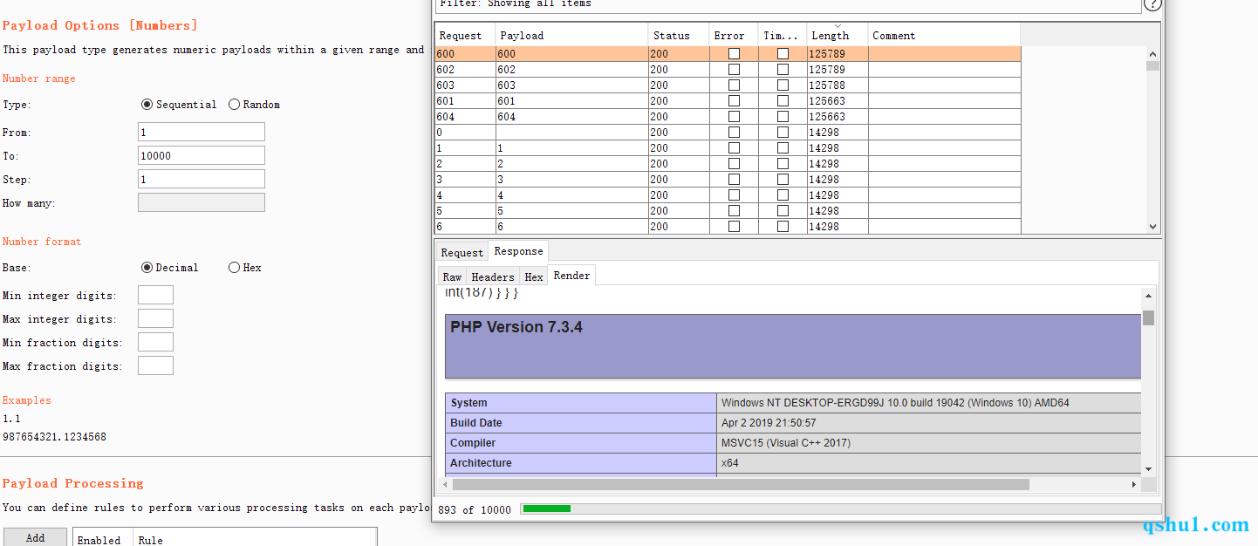The image size is (1258, 546).
Task: Switch to the Response tab
Action: 518,251
